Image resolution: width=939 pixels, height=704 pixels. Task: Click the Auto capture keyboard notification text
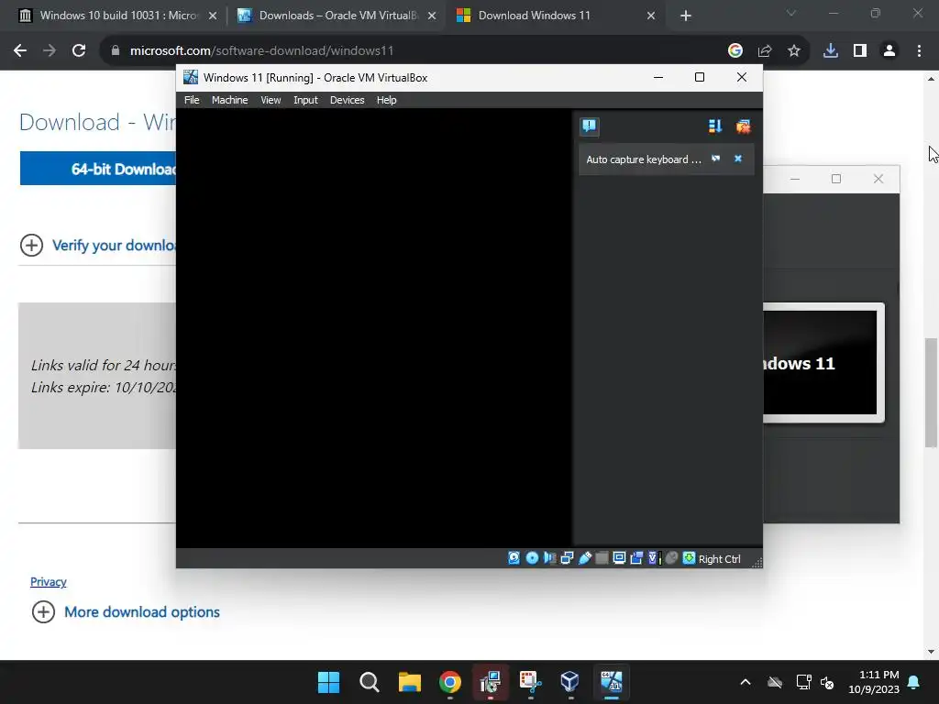pos(643,159)
